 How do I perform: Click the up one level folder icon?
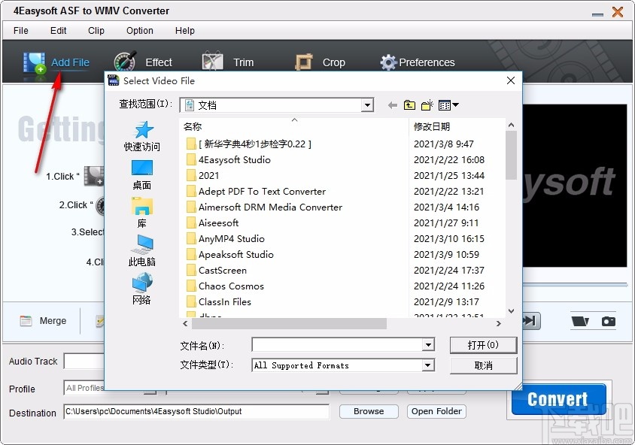click(x=409, y=105)
